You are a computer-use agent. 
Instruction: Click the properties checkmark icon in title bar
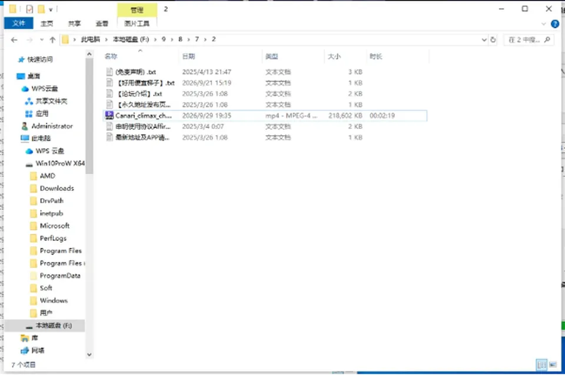coord(29,9)
